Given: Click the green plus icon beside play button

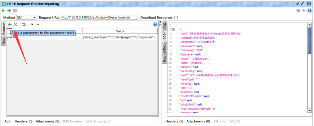Looking at the screenshot, I should click(x=9, y=10).
